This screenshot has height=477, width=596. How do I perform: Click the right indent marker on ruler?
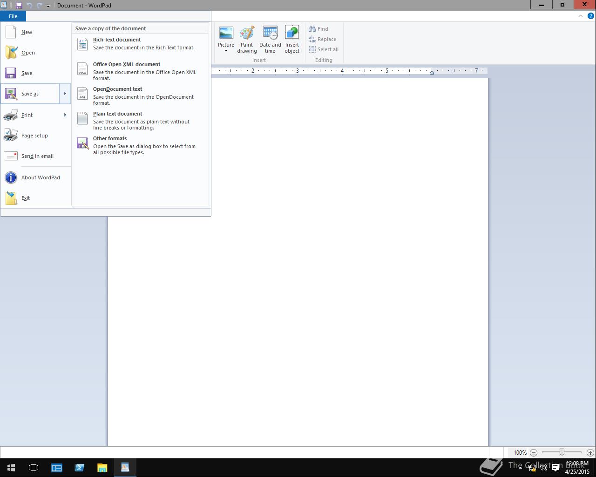432,72
